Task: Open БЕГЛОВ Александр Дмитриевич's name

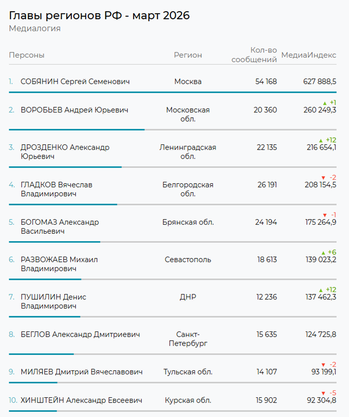Action: [x=80, y=334]
